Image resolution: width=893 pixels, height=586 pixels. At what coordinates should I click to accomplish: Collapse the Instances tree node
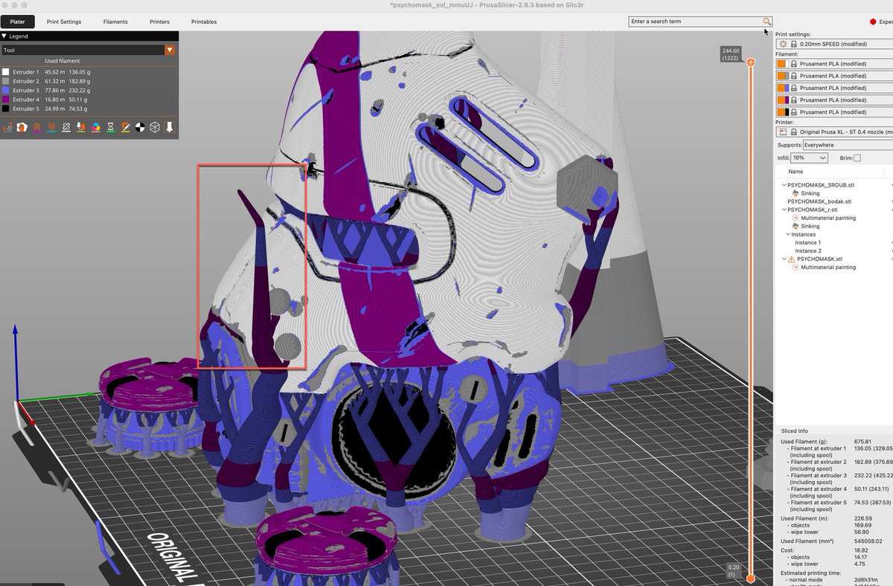coord(789,234)
